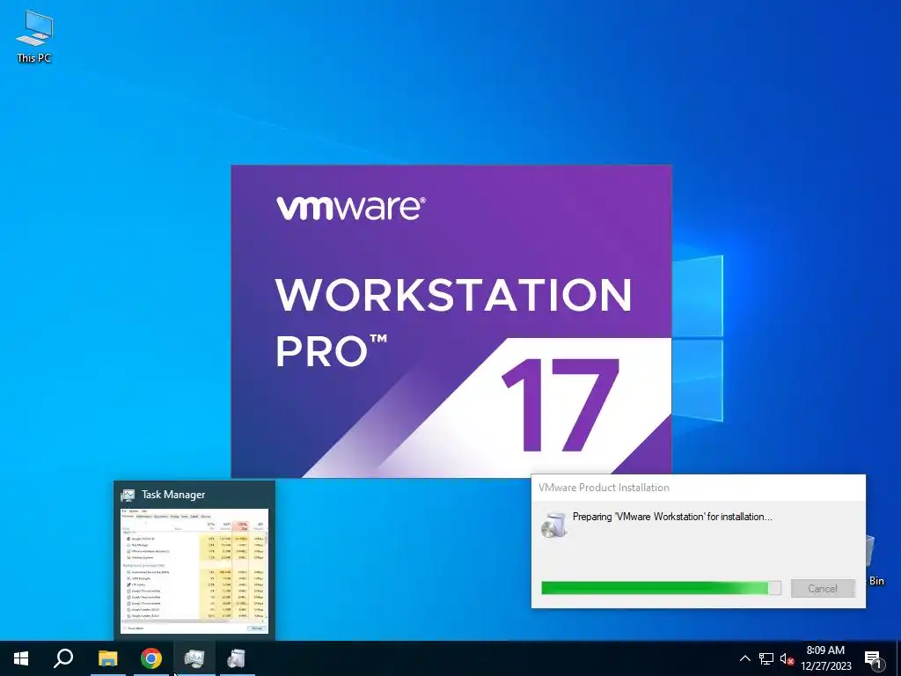Click 'Preparing VMware Workstation for installation' text
The height and width of the screenshot is (676, 901).
(672, 517)
